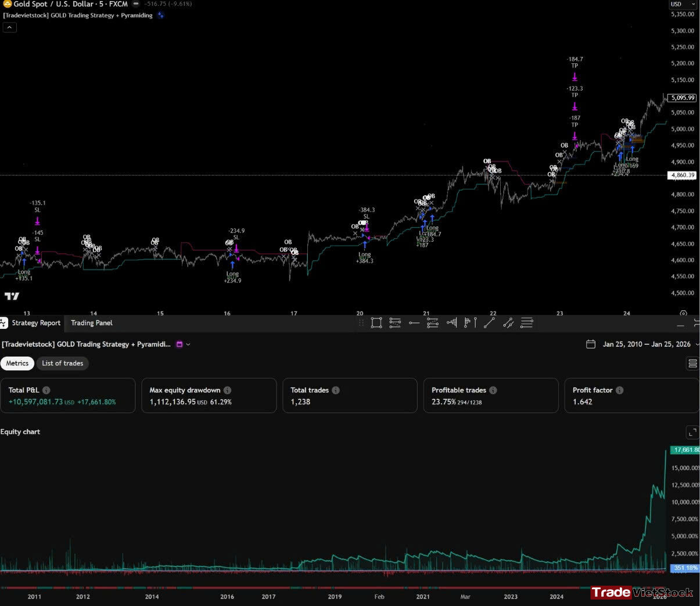Click the 17,661.80% equity scale label
The height and width of the screenshot is (606, 700).
685,450
